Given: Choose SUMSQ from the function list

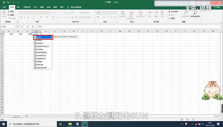Looking at the screenshot, I should [43, 50].
